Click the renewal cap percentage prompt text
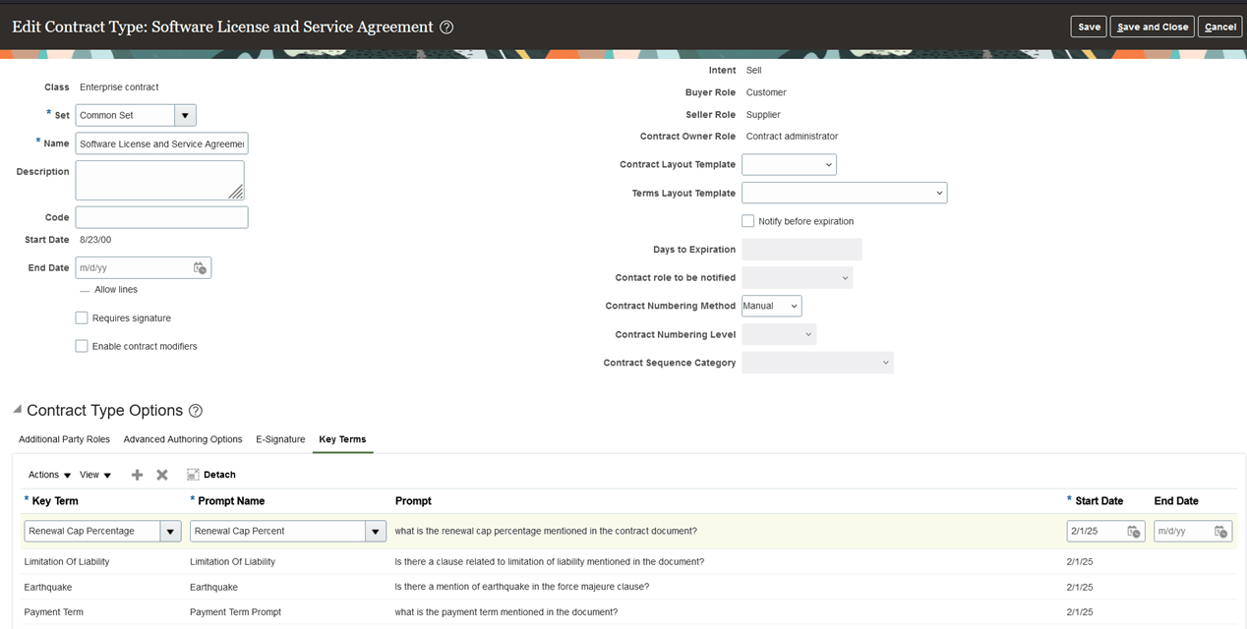The image size is (1247, 629). pos(546,532)
